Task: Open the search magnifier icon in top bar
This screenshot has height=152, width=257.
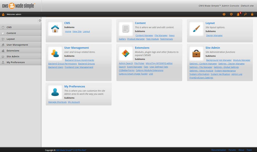Action: pyautogui.click(x=245, y=14)
